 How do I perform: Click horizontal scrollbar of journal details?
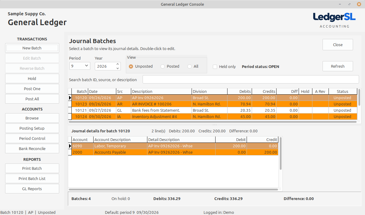pyautogui.click(x=173, y=189)
